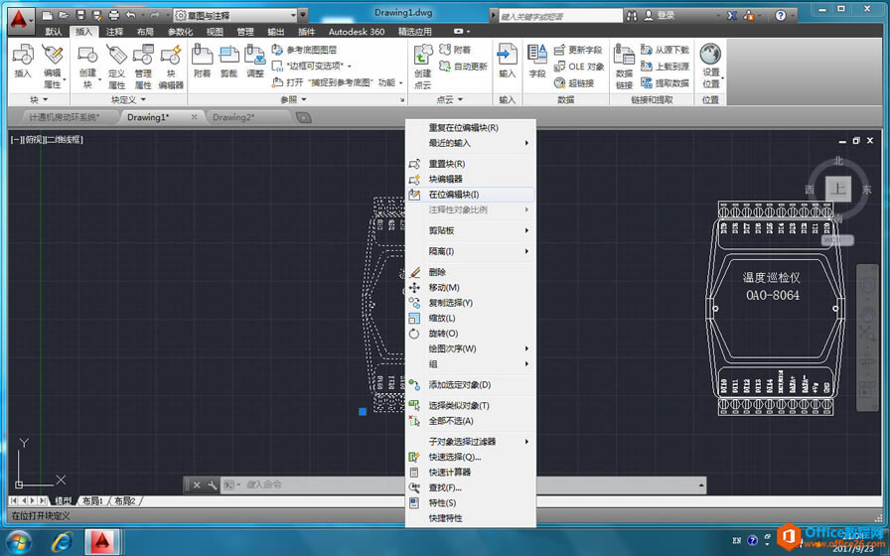Click the Save icon in quick access toolbar

point(80,15)
